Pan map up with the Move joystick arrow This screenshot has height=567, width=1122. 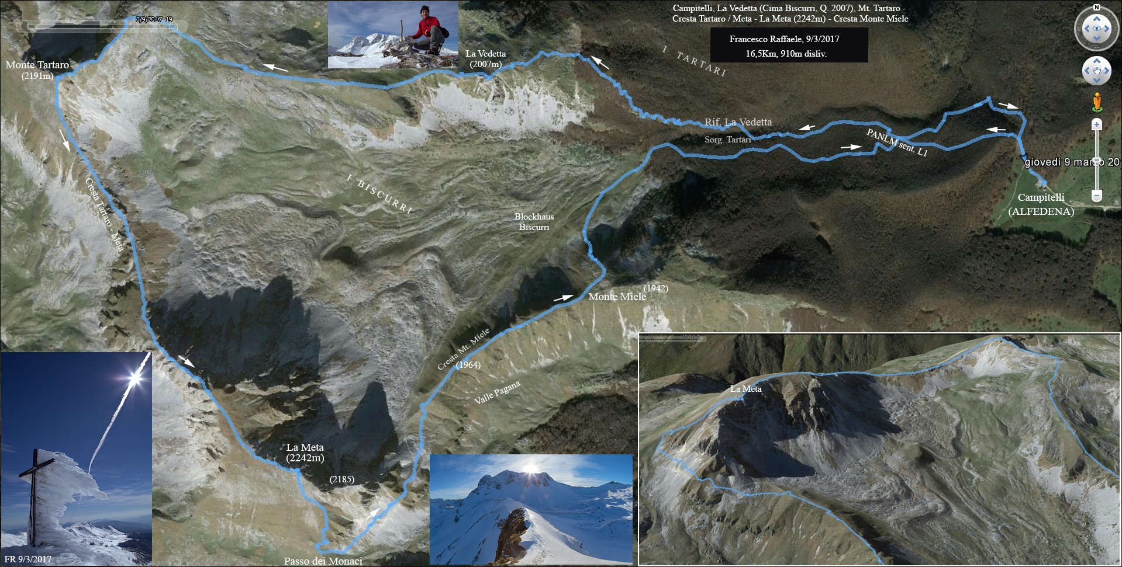pyautogui.click(x=1097, y=61)
